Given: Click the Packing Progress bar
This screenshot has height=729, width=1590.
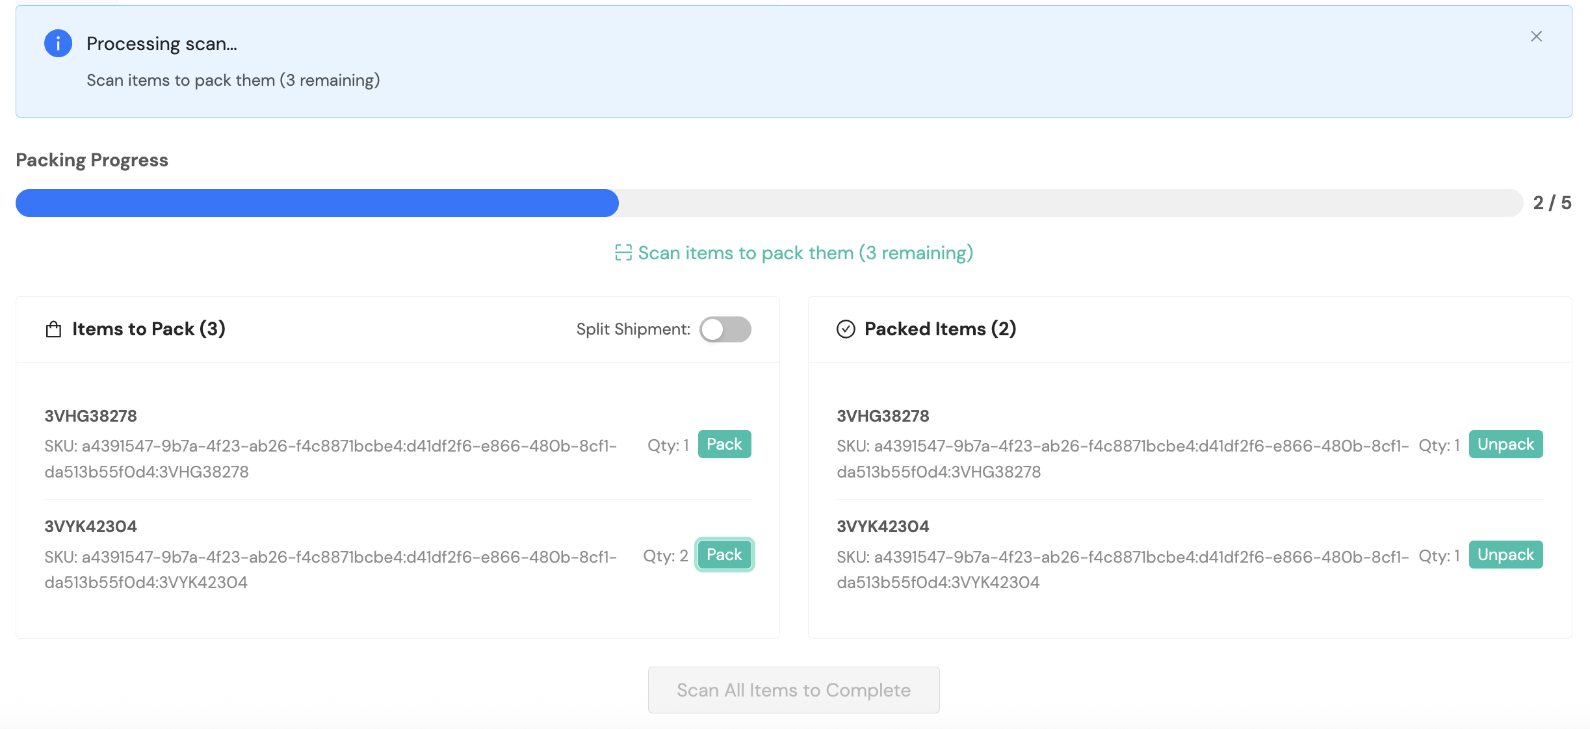Looking at the screenshot, I should (769, 203).
